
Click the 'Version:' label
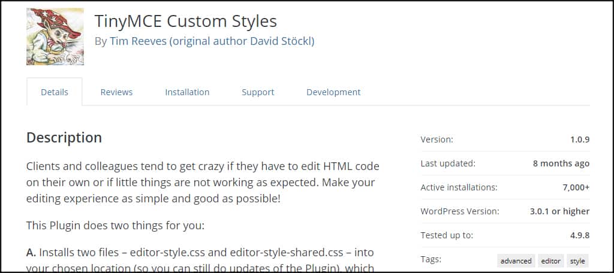437,139
